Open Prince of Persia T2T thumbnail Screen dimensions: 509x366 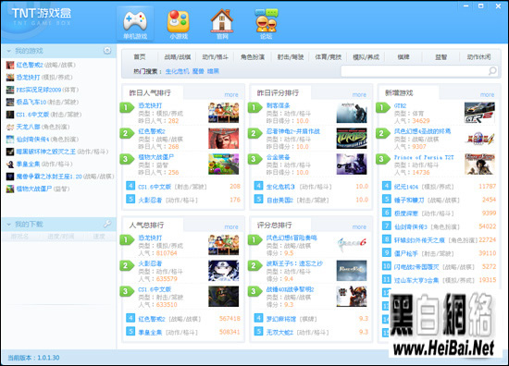tap(479, 164)
